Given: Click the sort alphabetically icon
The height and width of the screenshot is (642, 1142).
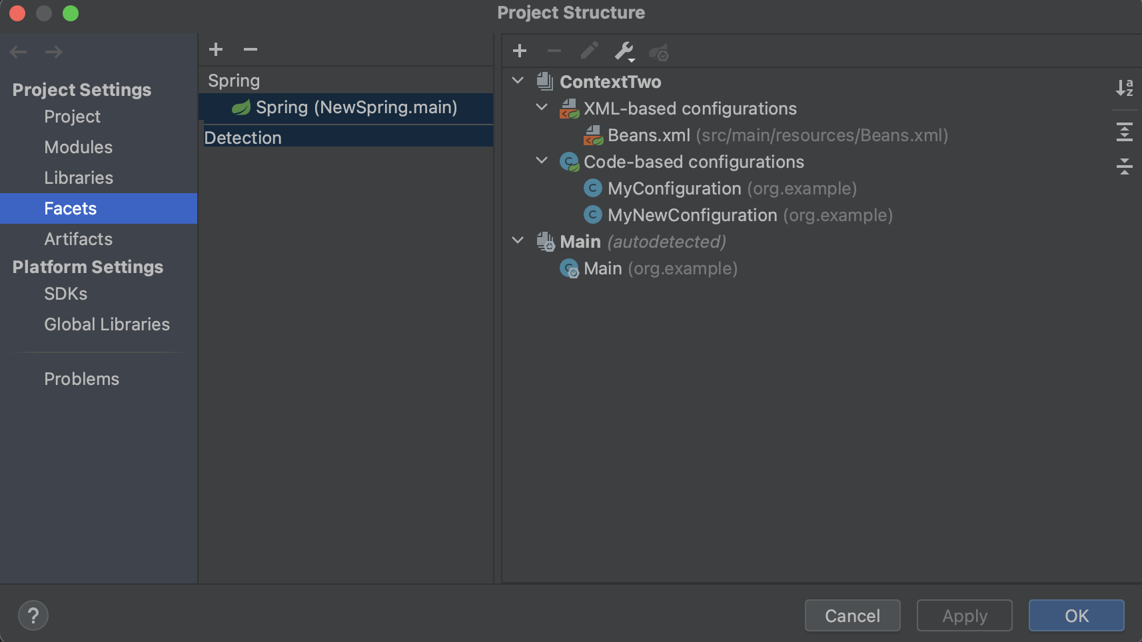Looking at the screenshot, I should coord(1124,87).
